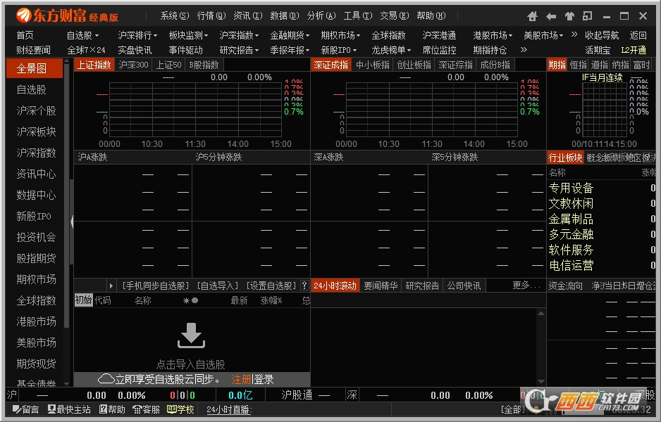Click 最快主站 server icon in status bar
This screenshot has height=422, width=661.
click(69, 409)
